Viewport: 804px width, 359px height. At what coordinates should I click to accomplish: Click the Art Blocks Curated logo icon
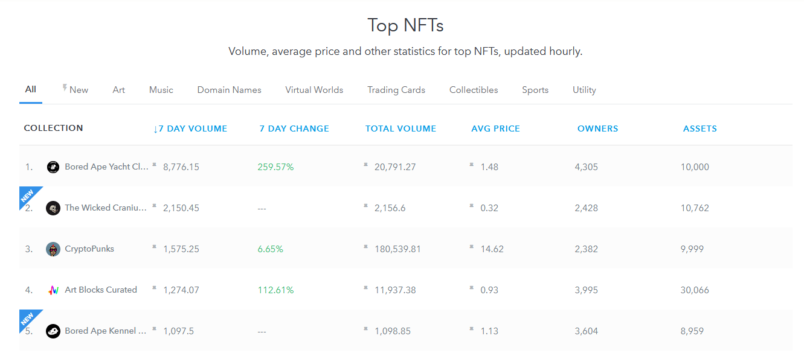tap(53, 290)
